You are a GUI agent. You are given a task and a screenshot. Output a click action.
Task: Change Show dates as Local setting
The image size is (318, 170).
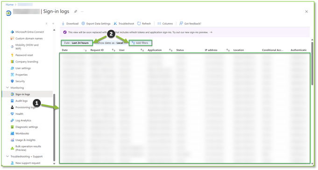110,43
